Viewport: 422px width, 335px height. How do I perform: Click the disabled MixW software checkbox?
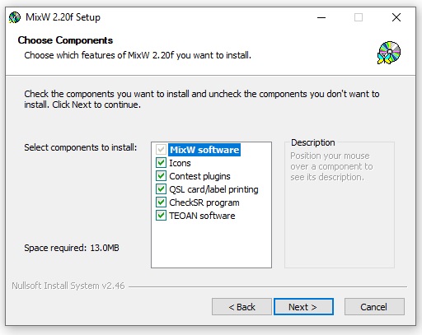pos(161,150)
